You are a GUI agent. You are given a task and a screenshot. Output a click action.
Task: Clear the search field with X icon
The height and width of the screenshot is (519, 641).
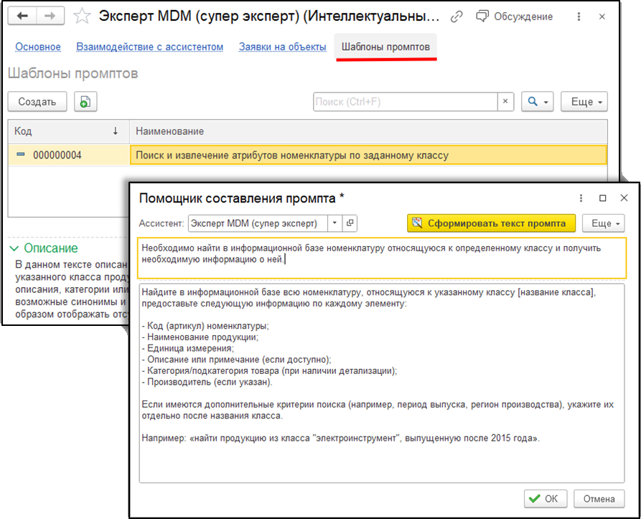point(506,102)
